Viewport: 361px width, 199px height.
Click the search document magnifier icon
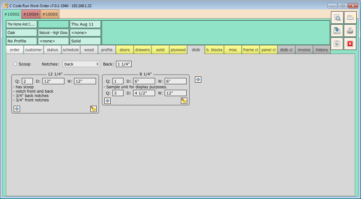click(x=337, y=18)
